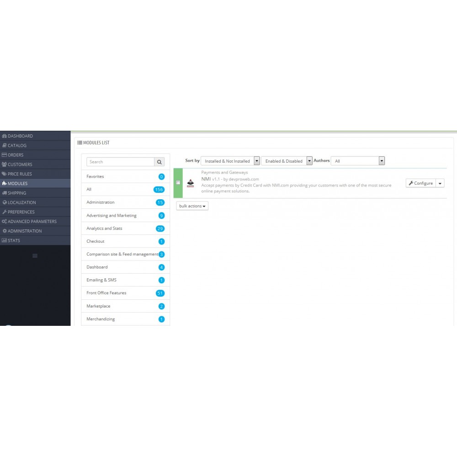Click the Localization globe icon
Viewport: 457px width, 457px height.
(x=5, y=202)
